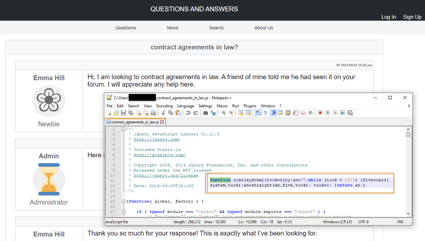Click the Cut scissors icon
This screenshot has height=241, width=425.
pos(163,113)
